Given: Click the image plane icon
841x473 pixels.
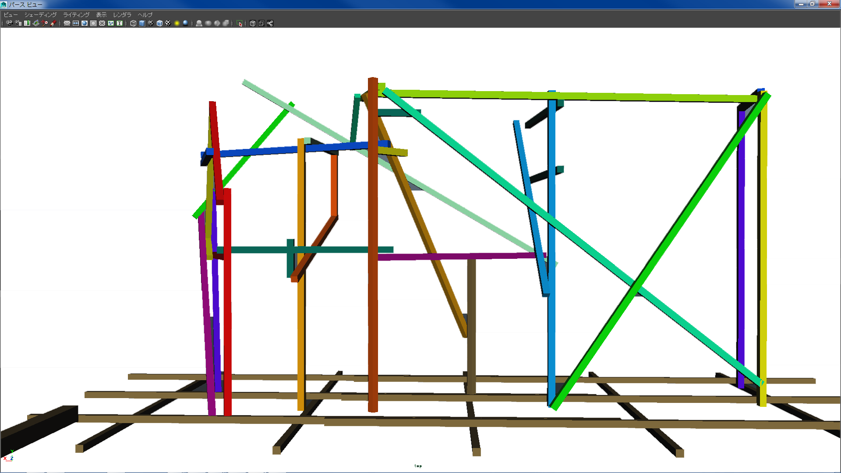Looking at the screenshot, I should click(x=36, y=23).
